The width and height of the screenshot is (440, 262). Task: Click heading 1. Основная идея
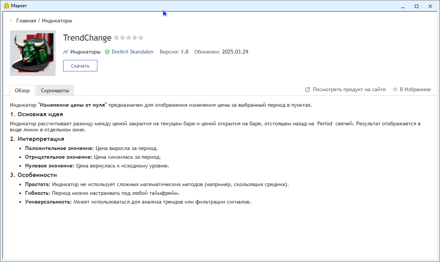coord(37,114)
